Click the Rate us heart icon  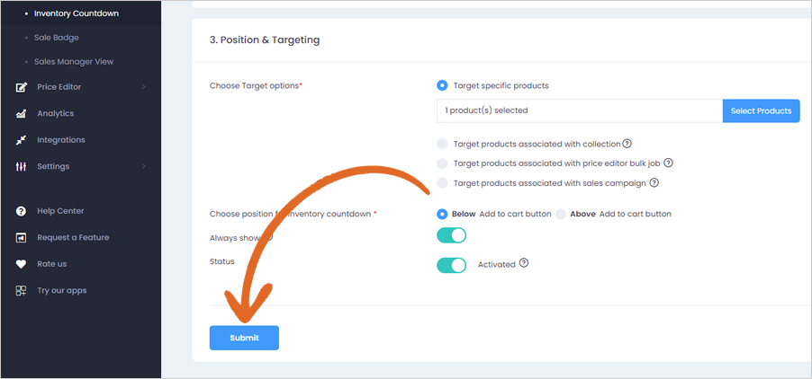tap(22, 264)
